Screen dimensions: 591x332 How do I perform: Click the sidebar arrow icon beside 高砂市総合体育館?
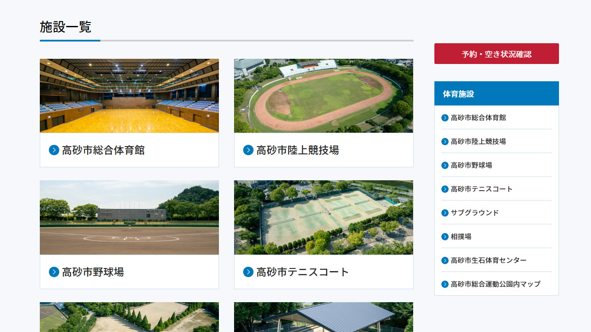click(445, 118)
